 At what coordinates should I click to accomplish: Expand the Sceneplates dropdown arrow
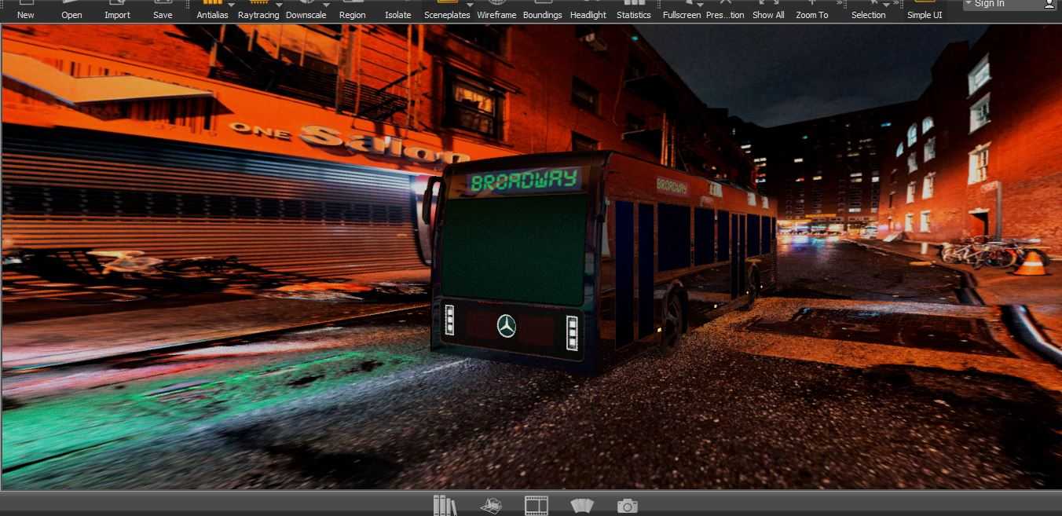[470, 4]
